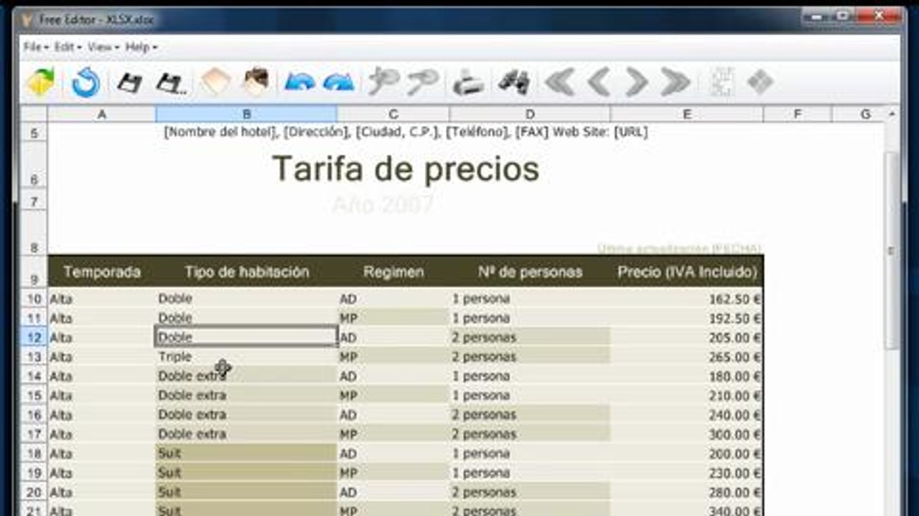The height and width of the screenshot is (516, 919).
Task: Open the View menu
Action: (x=103, y=47)
